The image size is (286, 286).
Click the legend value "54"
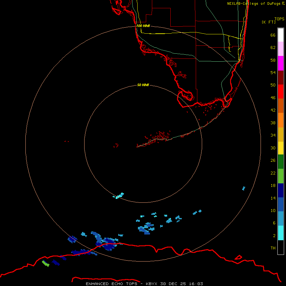(x=273, y=72)
